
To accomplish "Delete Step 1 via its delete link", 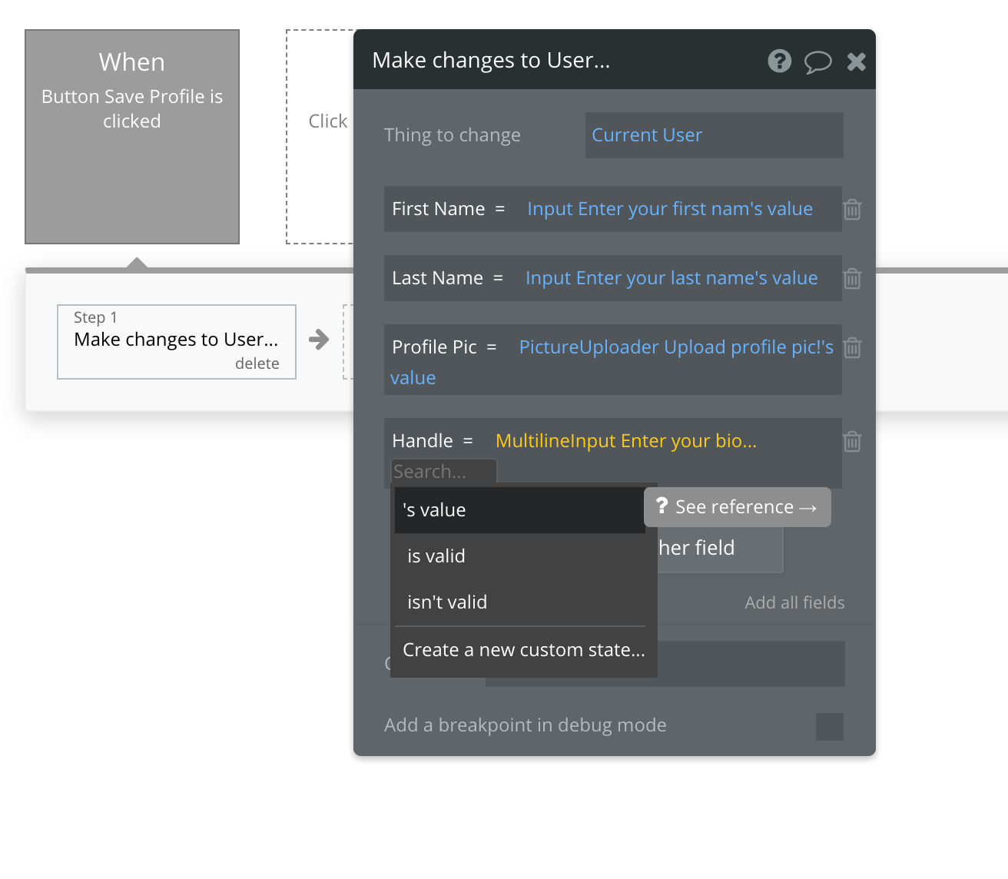I will [258, 363].
